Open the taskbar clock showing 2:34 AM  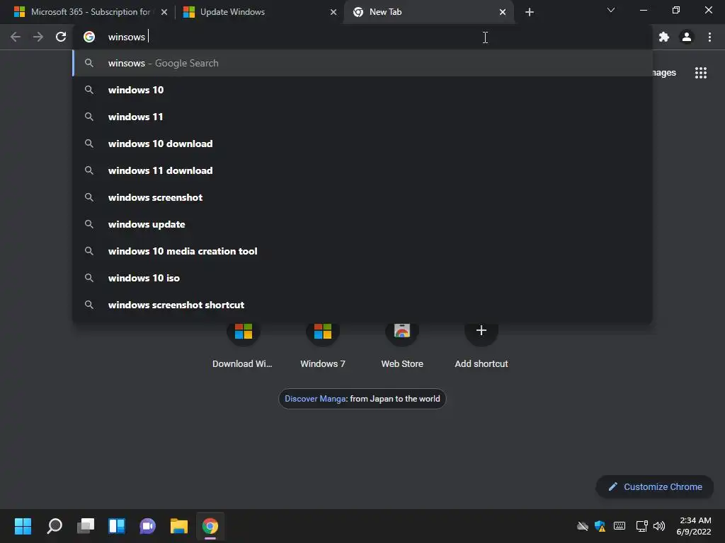click(694, 526)
